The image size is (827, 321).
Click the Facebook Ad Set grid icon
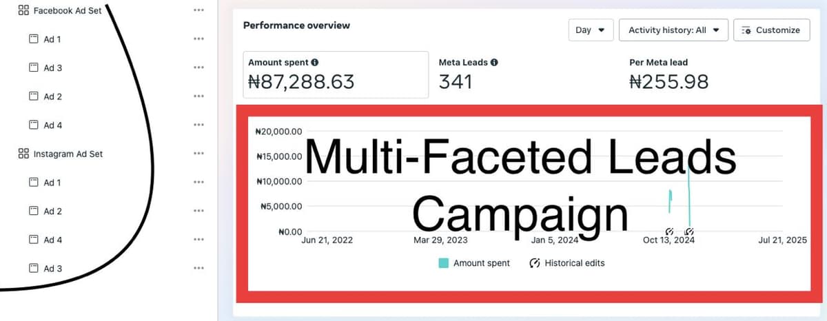[23, 10]
